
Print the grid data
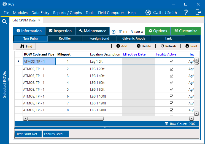coord(191,46)
